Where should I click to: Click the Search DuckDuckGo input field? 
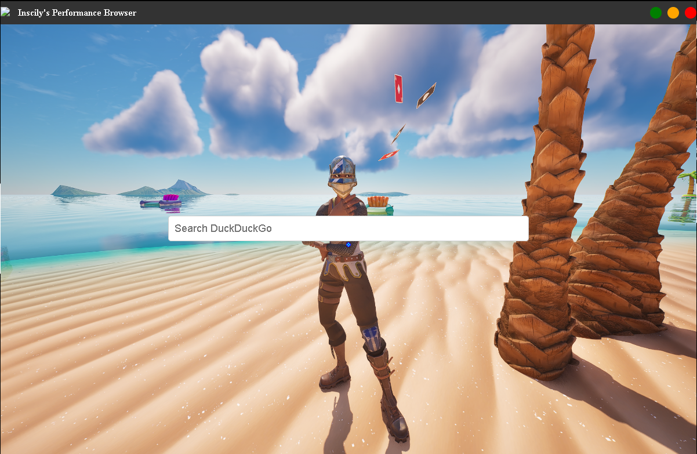click(x=348, y=228)
